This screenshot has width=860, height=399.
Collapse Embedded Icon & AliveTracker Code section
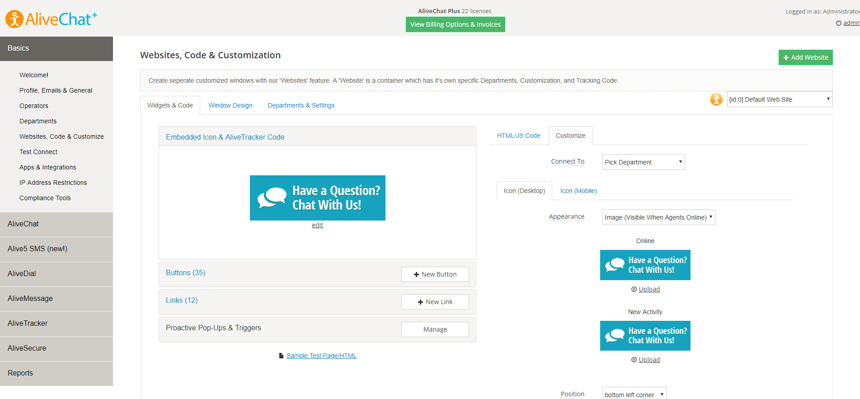225,137
